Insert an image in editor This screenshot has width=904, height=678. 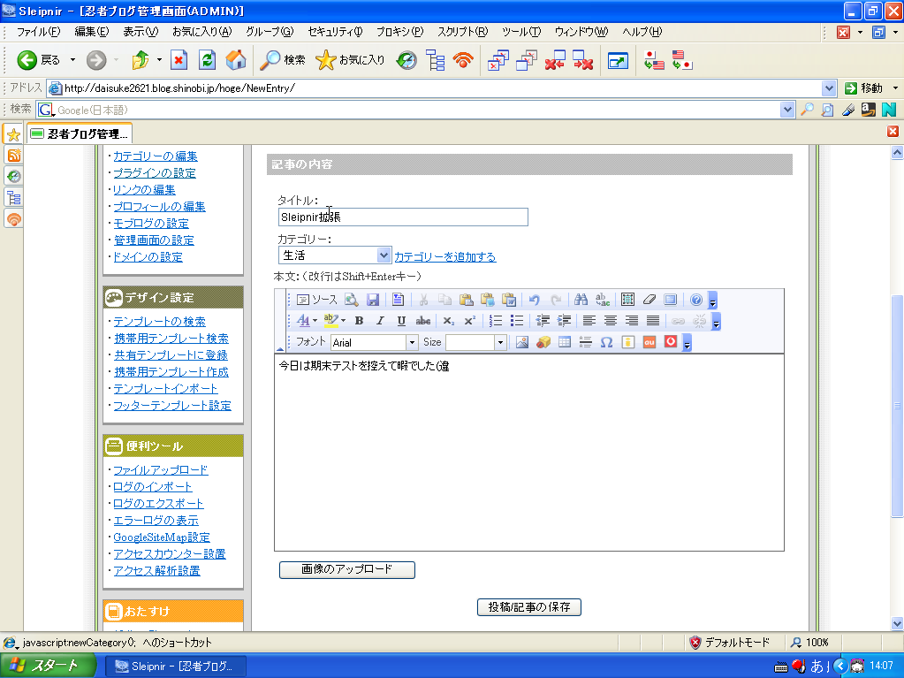pos(521,342)
